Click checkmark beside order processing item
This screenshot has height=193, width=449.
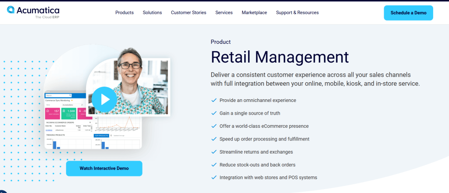click(x=214, y=139)
